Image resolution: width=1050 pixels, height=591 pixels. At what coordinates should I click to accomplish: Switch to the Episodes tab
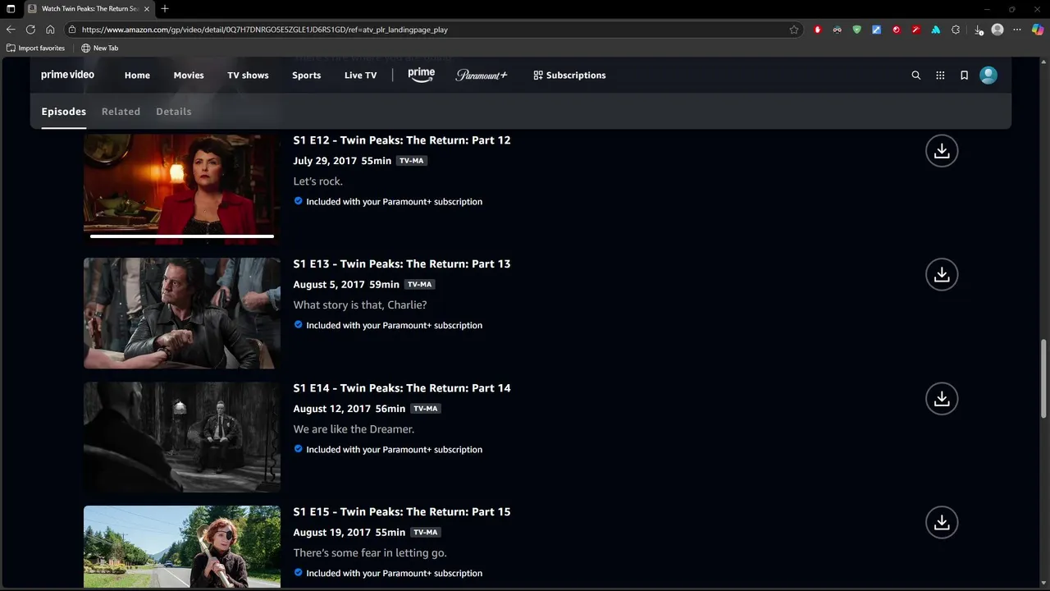63,112
